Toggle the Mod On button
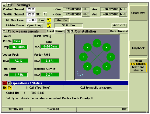 [62, 20]
